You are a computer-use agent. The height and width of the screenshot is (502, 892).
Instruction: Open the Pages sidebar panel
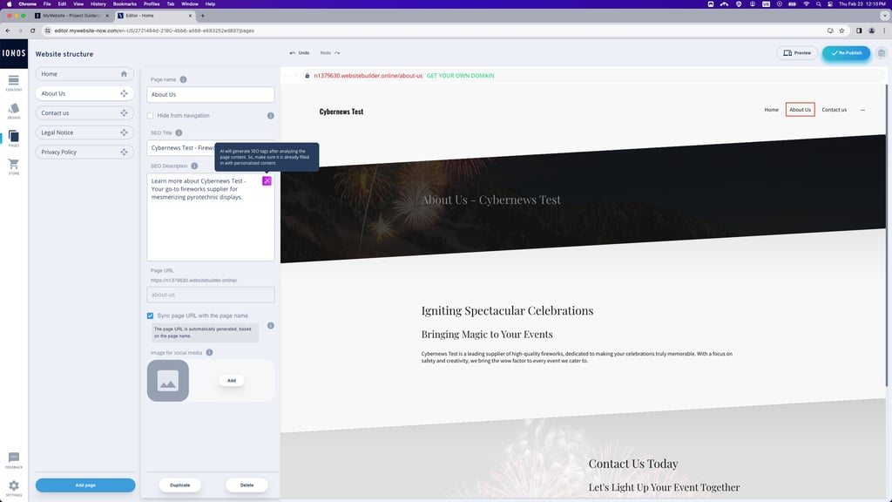pyautogui.click(x=14, y=139)
